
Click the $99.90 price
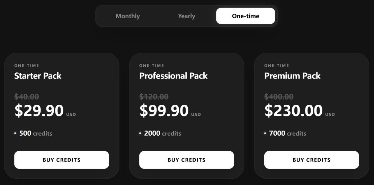pyautogui.click(x=164, y=111)
